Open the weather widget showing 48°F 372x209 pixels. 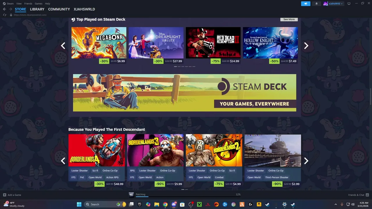point(14,204)
